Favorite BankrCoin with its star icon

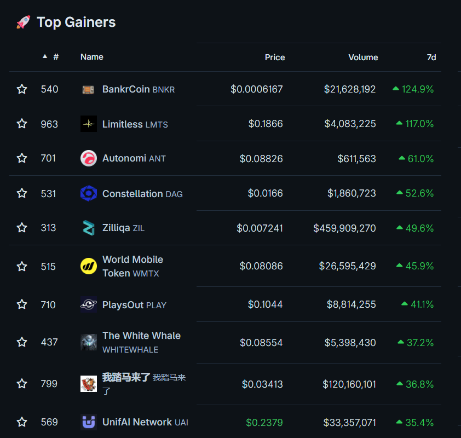click(22, 89)
